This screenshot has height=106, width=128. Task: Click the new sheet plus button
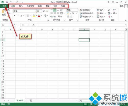point(31,101)
